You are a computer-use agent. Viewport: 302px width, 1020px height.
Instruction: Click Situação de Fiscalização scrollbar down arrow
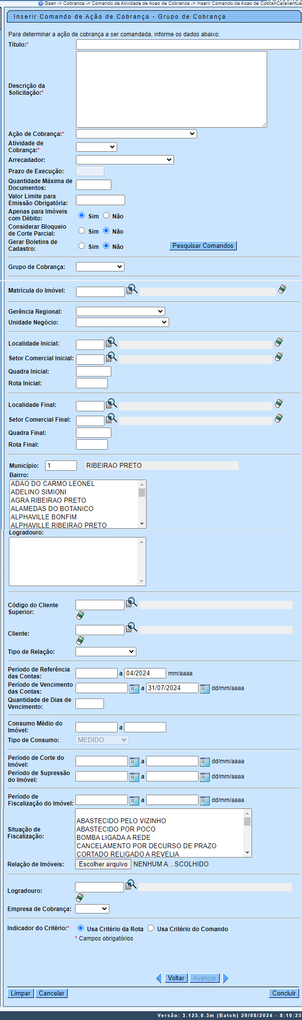(248, 853)
